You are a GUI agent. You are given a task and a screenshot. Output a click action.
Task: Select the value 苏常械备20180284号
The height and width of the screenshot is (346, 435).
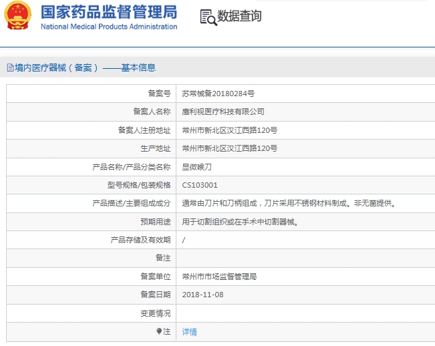coord(219,94)
